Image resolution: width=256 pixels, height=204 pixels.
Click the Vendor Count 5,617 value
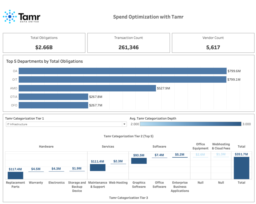[x=213, y=47]
